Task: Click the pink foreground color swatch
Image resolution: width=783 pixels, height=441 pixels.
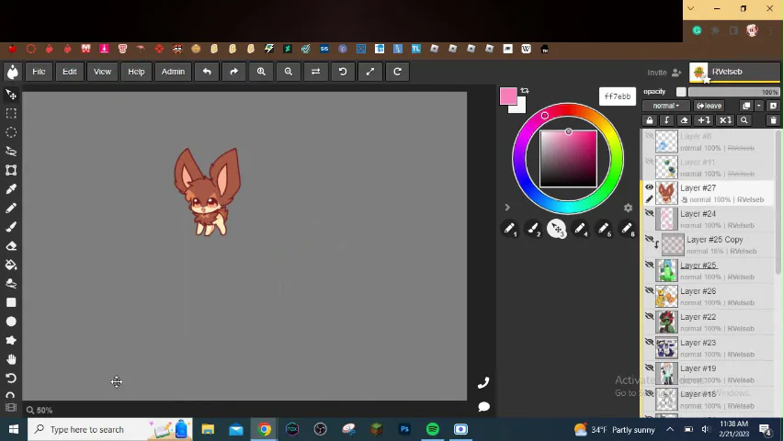Action: 508,97
